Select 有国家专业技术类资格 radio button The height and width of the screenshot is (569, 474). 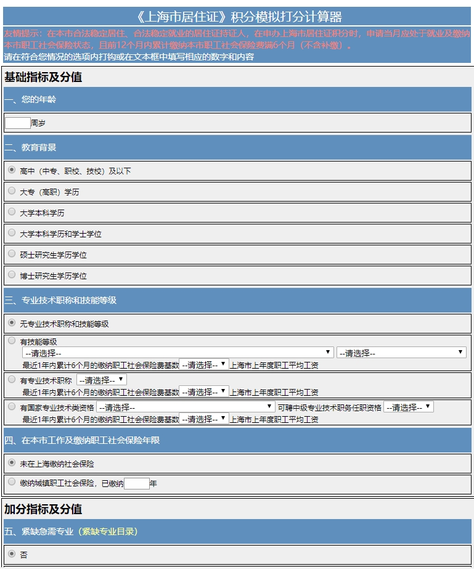[x=12, y=406]
